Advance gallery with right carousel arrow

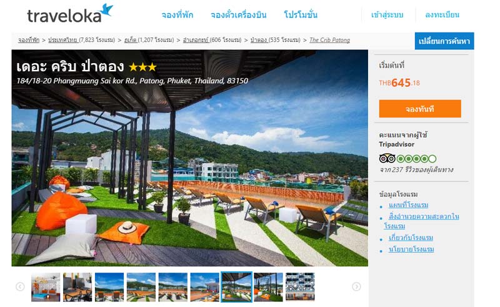point(356,286)
